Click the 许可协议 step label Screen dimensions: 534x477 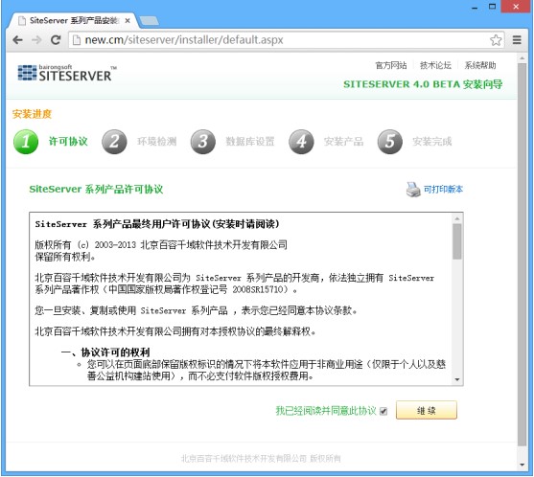coord(68,142)
